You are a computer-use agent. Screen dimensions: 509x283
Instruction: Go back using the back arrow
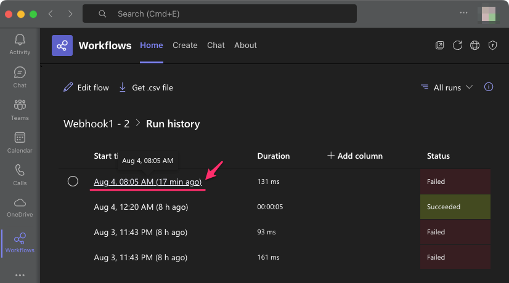(51, 14)
